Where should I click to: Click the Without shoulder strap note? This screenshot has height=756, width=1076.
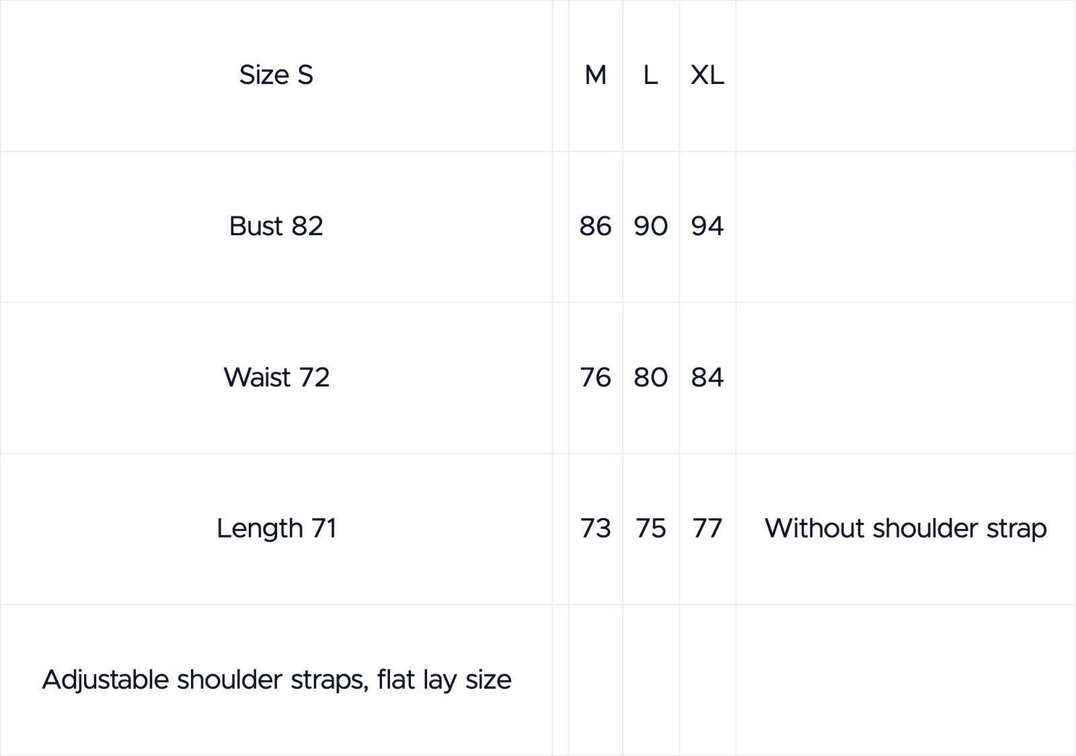point(905,529)
